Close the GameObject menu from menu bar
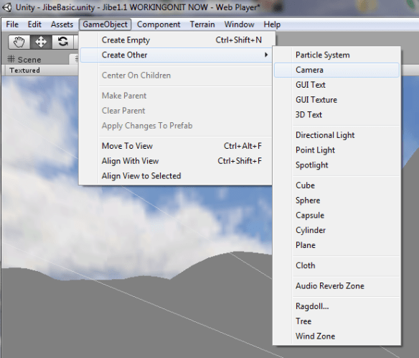The image size is (419, 358). (105, 24)
